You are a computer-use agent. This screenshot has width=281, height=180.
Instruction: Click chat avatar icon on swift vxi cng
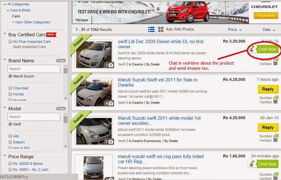click(x=252, y=164)
